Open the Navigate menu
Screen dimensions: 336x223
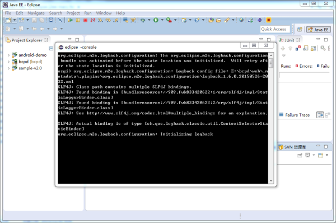(x=36, y=13)
